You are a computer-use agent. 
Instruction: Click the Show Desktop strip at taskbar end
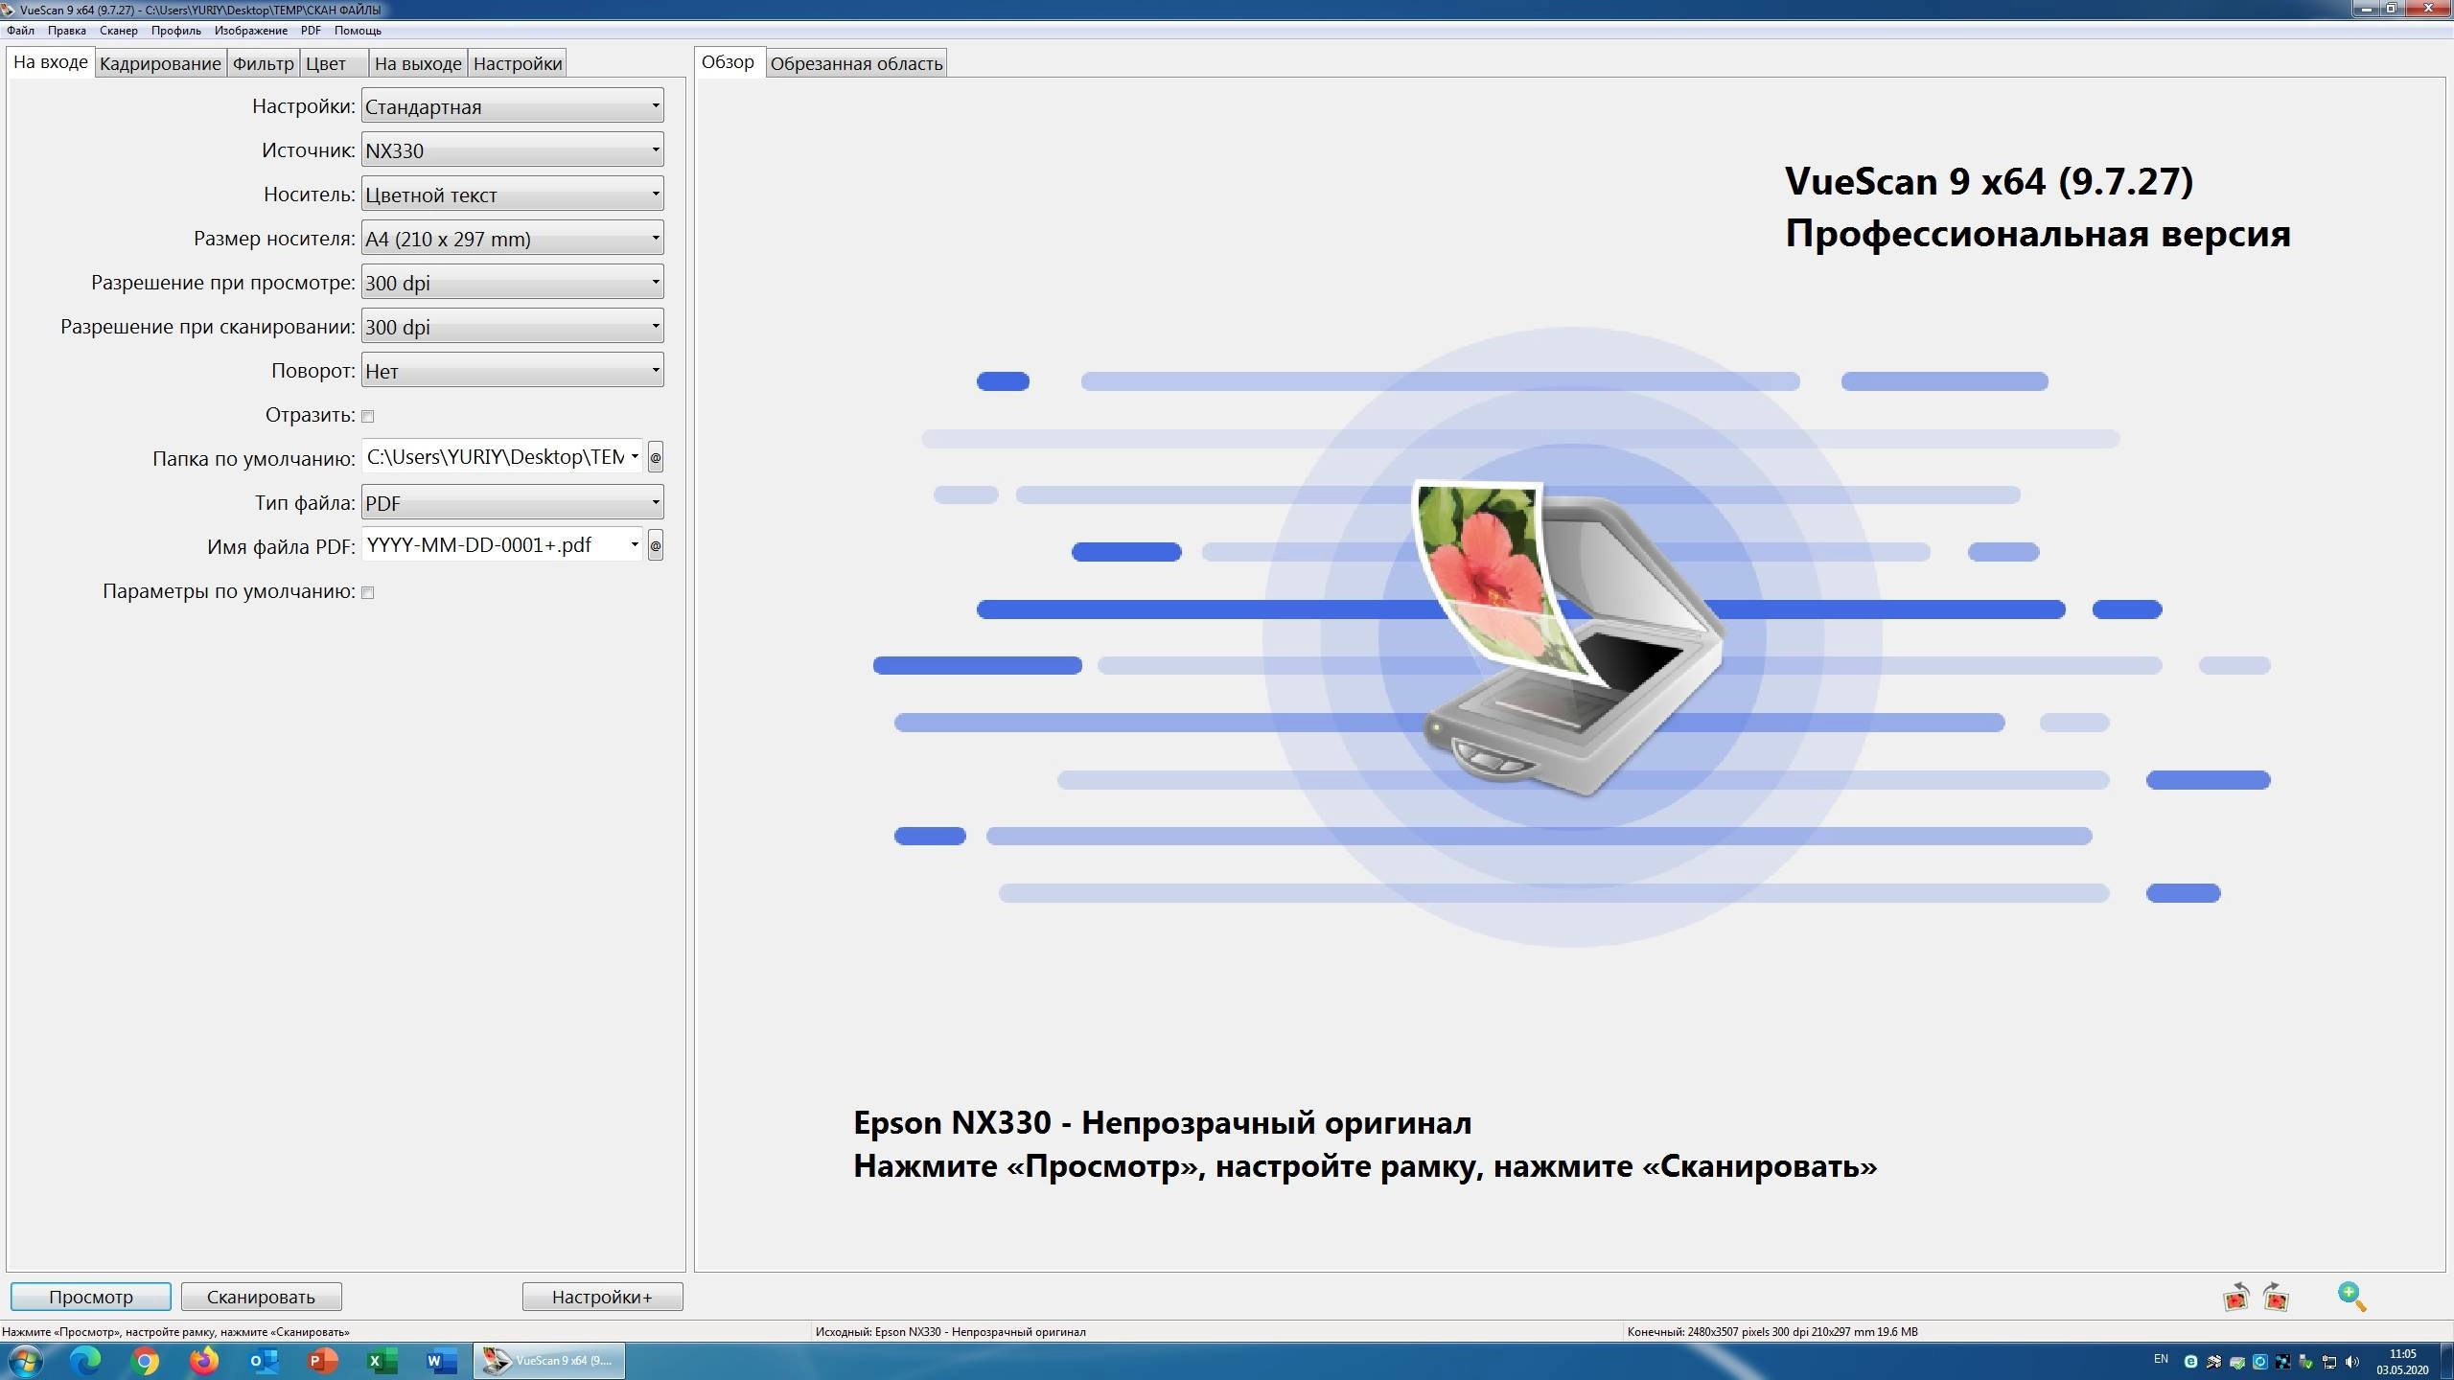click(x=2446, y=1362)
